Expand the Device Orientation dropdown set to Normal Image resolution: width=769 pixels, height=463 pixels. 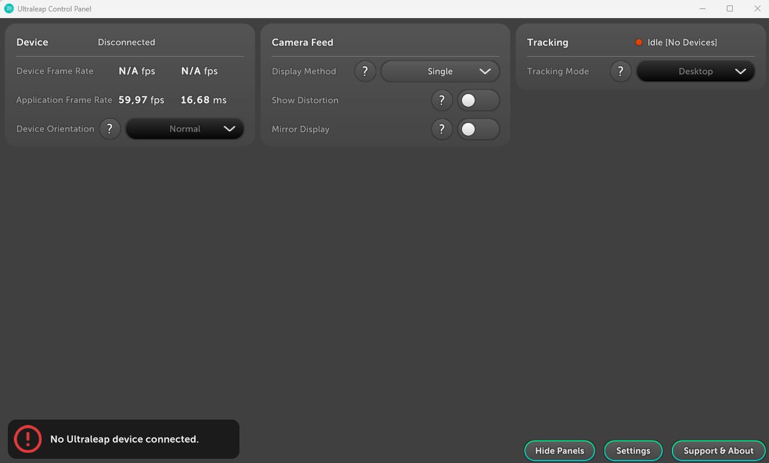coord(185,128)
